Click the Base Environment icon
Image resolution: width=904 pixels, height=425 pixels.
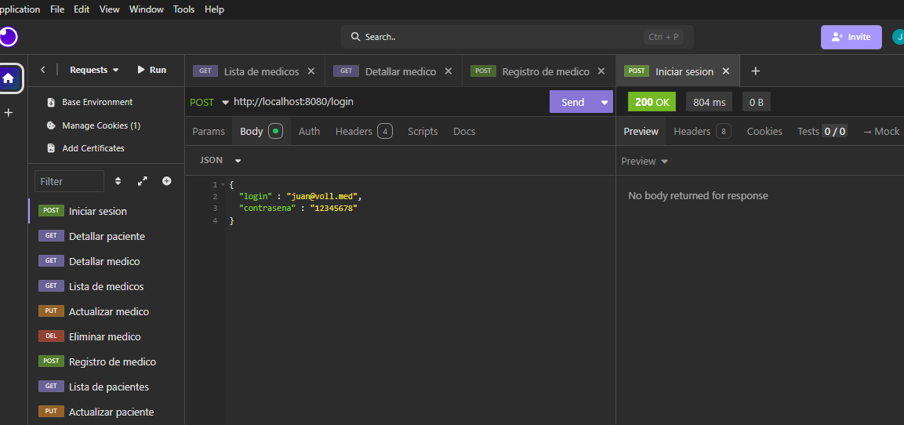coord(51,102)
